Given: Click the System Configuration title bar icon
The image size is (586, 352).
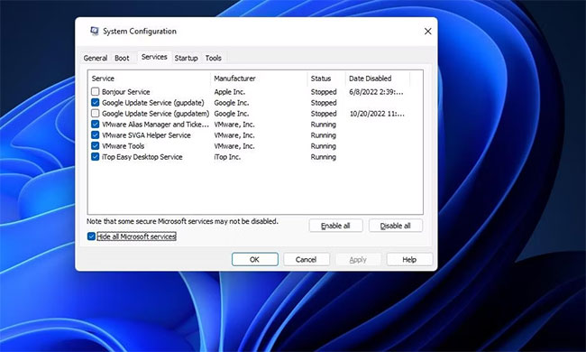Looking at the screenshot, I should tap(95, 31).
